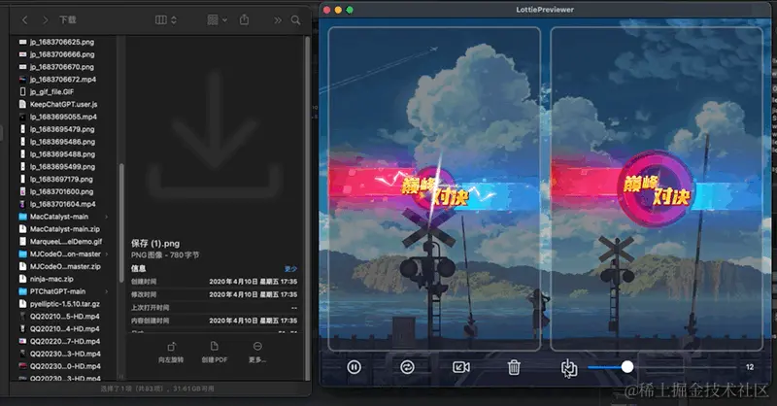Click 更少 to collapse file info
777x406 pixels.
click(x=290, y=269)
